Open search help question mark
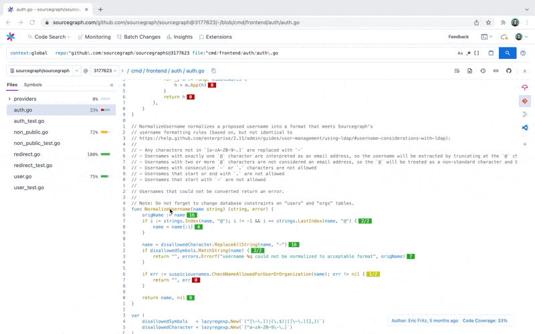The width and height of the screenshot is (535, 334). coord(523,53)
